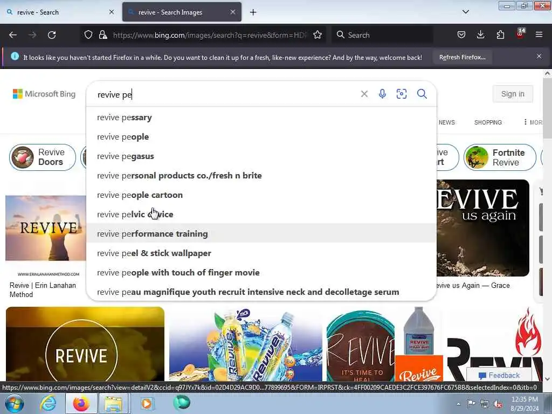The image size is (552, 414).
Task: Close the 'revive - Search' tab
Action: [x=112, y=12]
